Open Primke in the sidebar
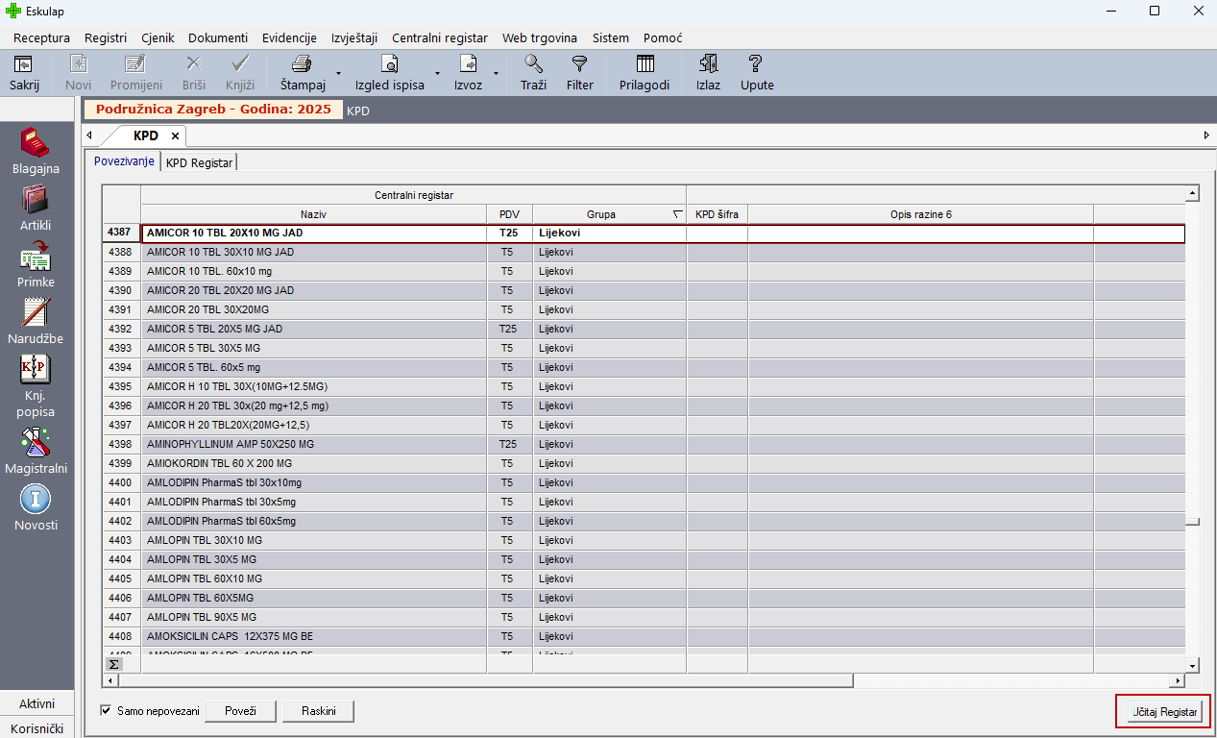This screenshot has width=1217, height=738. [36, 258]
